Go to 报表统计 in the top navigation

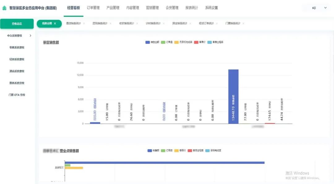click(192, 8)
